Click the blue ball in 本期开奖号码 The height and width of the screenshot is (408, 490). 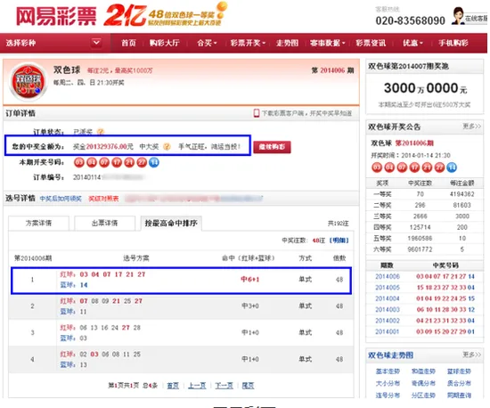pos(154,162)
